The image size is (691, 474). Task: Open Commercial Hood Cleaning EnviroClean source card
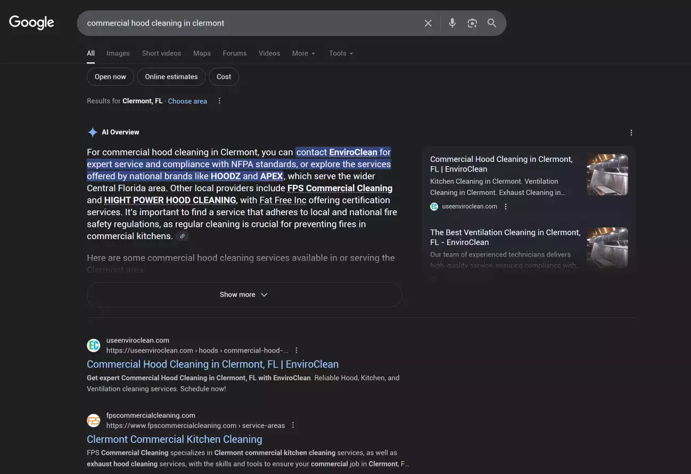501,164
